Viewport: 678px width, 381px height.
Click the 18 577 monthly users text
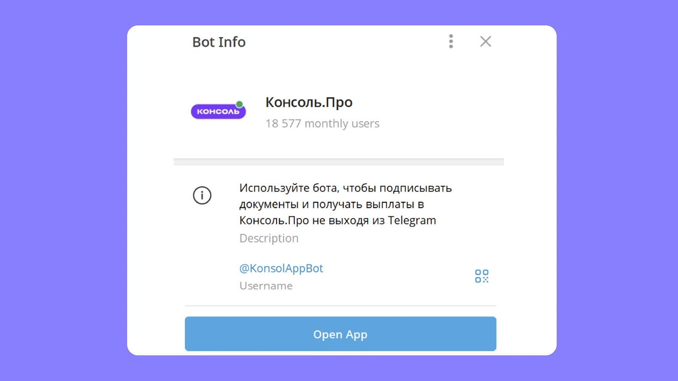coord(322,124)
